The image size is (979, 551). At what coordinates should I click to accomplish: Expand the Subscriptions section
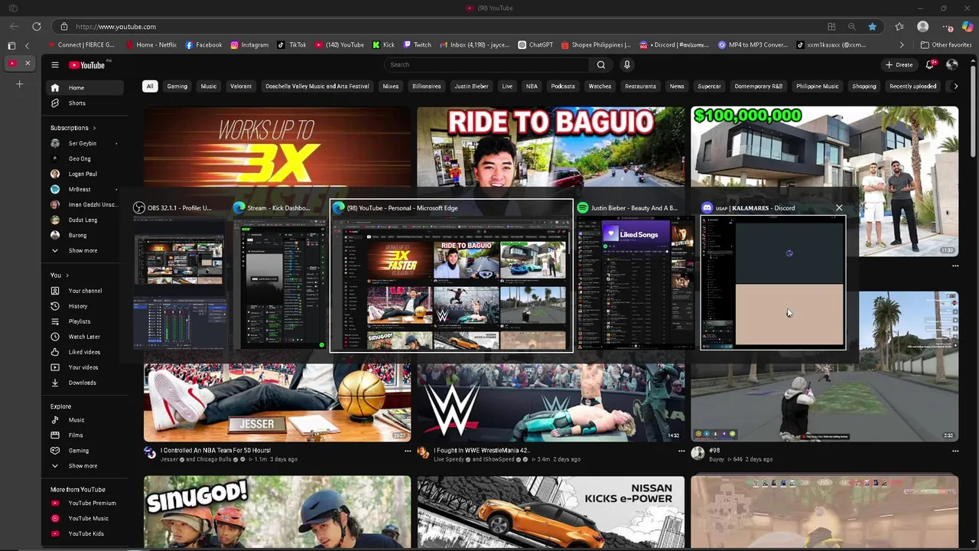tap(73, 128)
